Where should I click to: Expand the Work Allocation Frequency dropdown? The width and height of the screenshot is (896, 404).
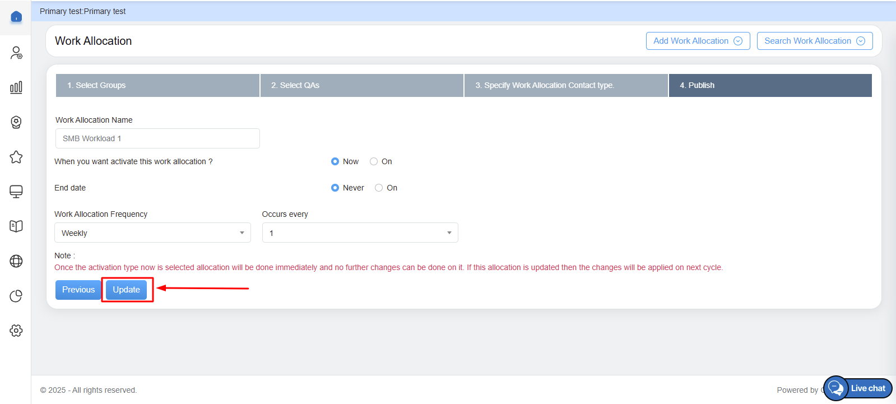[x=152, y=233]
